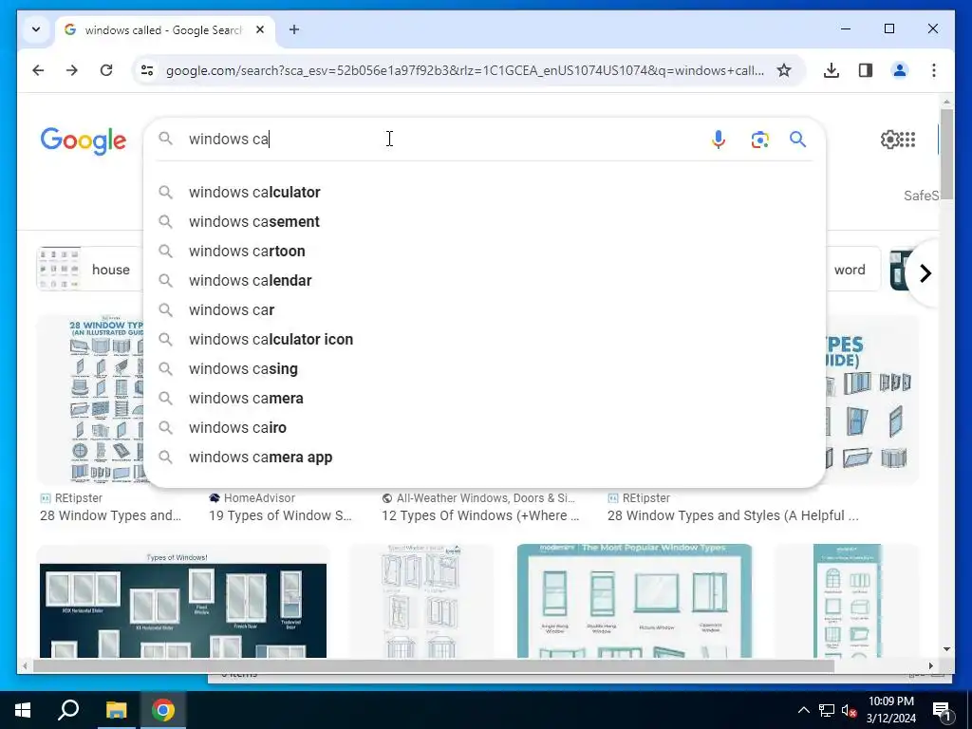Screen dimensions: 972x729
Task: Reload the Google search page
Action: click(106, 70)
